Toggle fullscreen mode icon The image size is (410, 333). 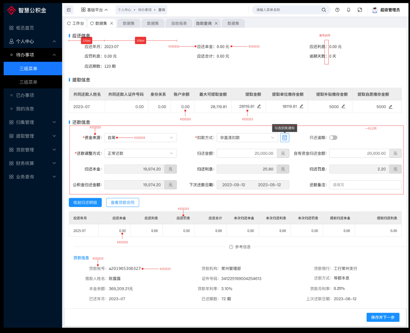point(360,10)
